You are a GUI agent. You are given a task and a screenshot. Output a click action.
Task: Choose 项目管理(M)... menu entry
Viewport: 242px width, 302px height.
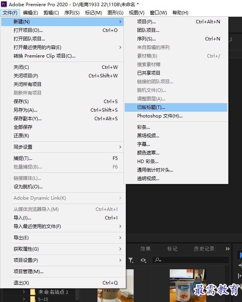tap(62, 272)
